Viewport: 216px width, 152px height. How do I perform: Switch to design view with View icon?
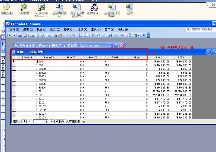(x=11, y=35)
